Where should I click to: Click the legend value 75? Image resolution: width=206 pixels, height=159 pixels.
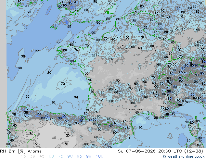pos(60,156)
